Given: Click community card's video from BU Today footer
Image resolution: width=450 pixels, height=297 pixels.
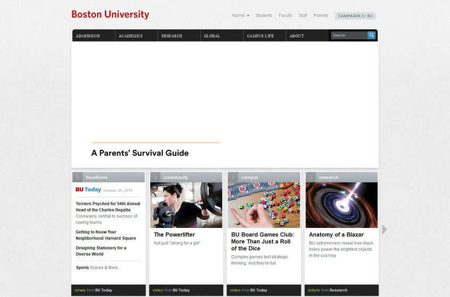Looking at the screenshot, I should point(171,290).
